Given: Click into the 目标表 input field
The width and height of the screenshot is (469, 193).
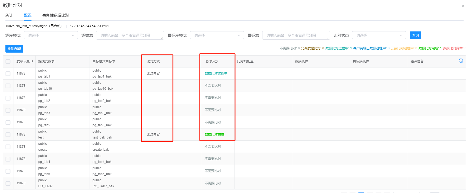Looking at the screenshot, I should click(x=296, y=35).
